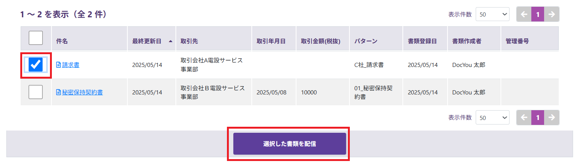This screenshot has width=576, height=164.
Task: Click the bottom previous-page arrow button
Action: pyautogui.click(x=524, y=118)
